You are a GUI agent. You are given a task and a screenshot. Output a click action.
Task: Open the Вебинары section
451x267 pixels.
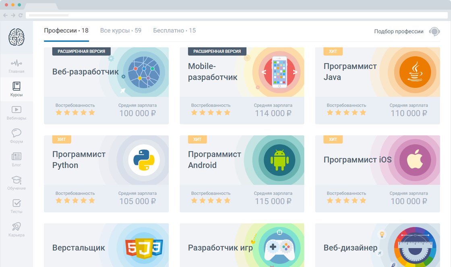click(x=16, y=112)
